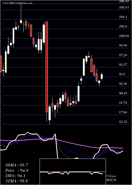Click inside the Live MACD inset panel
The width and height of the screenshot is (132, 185).
coord(73,172)
